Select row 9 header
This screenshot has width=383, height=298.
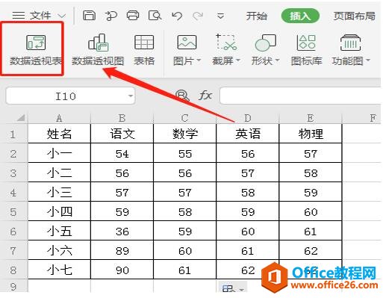tap(13, 286)
